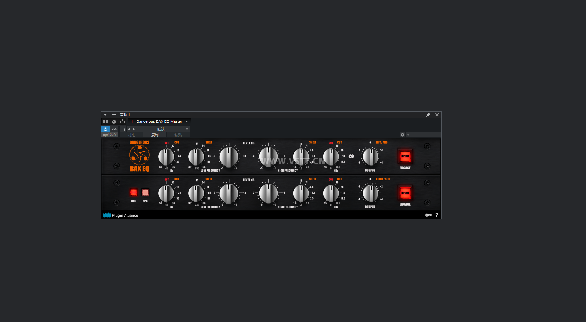Open the gear settings icon

coord(402,135)
